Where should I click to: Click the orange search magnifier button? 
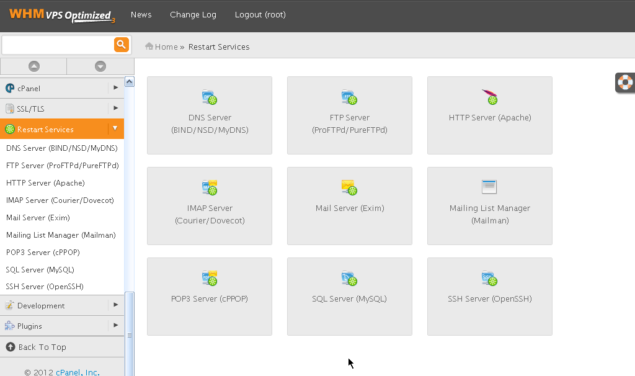[122, 45]
